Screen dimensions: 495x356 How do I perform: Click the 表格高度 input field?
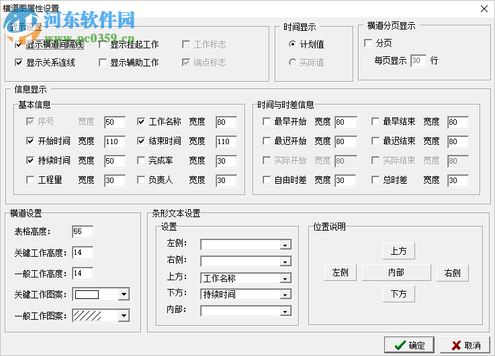pyautogui.click(x=83, y=231)
